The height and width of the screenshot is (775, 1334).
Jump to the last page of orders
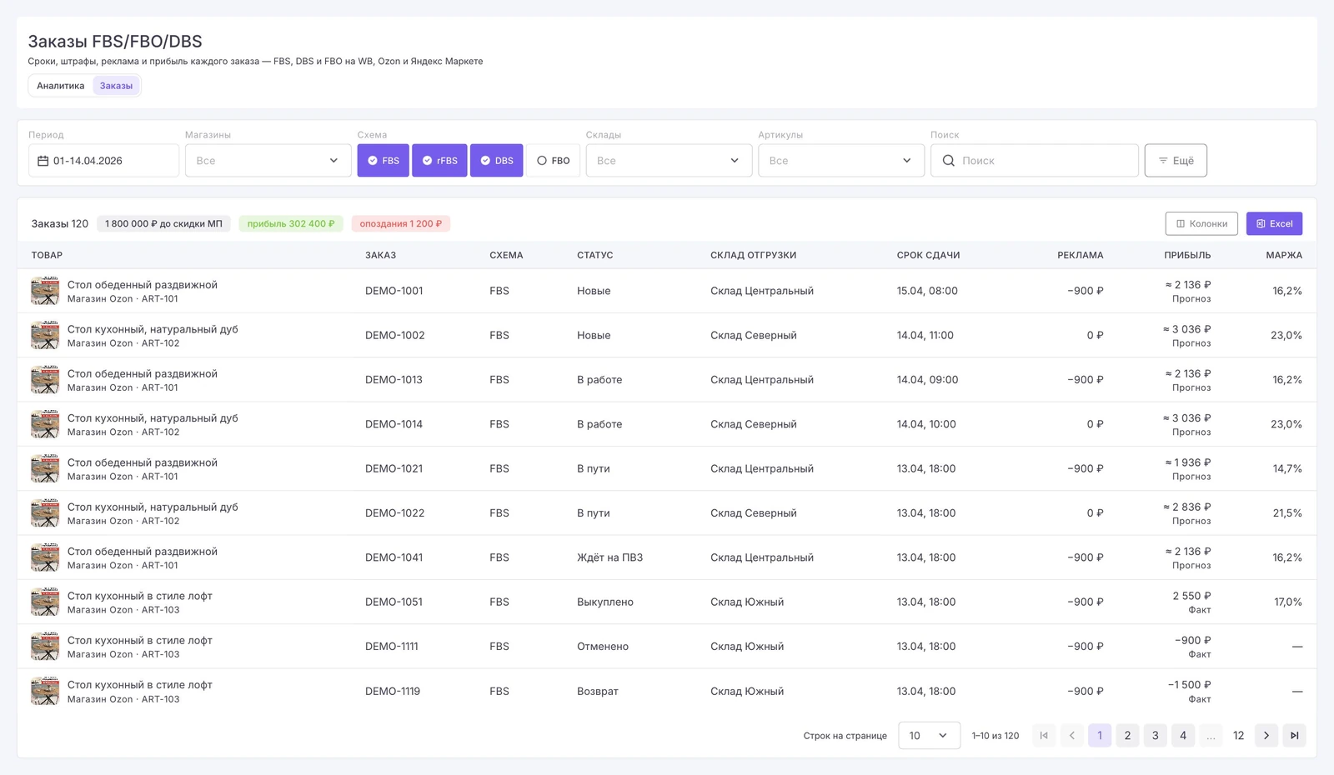point(1294,736)
